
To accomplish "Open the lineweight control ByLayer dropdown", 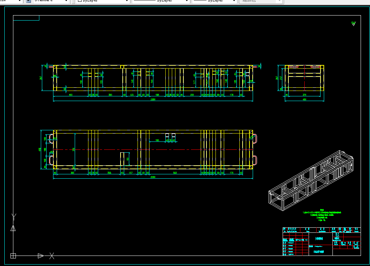I will [214, 1].
